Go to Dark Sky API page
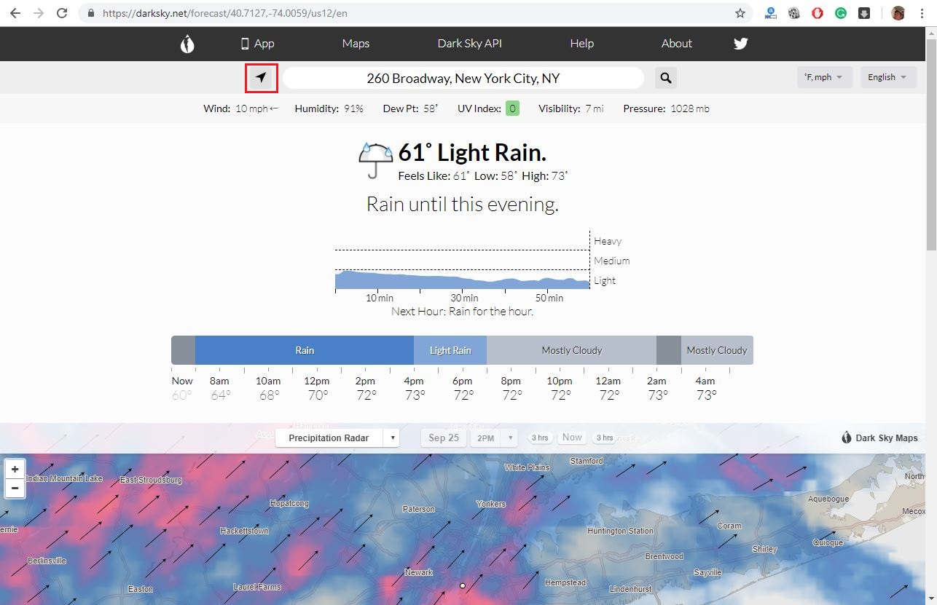 (469, 44)
